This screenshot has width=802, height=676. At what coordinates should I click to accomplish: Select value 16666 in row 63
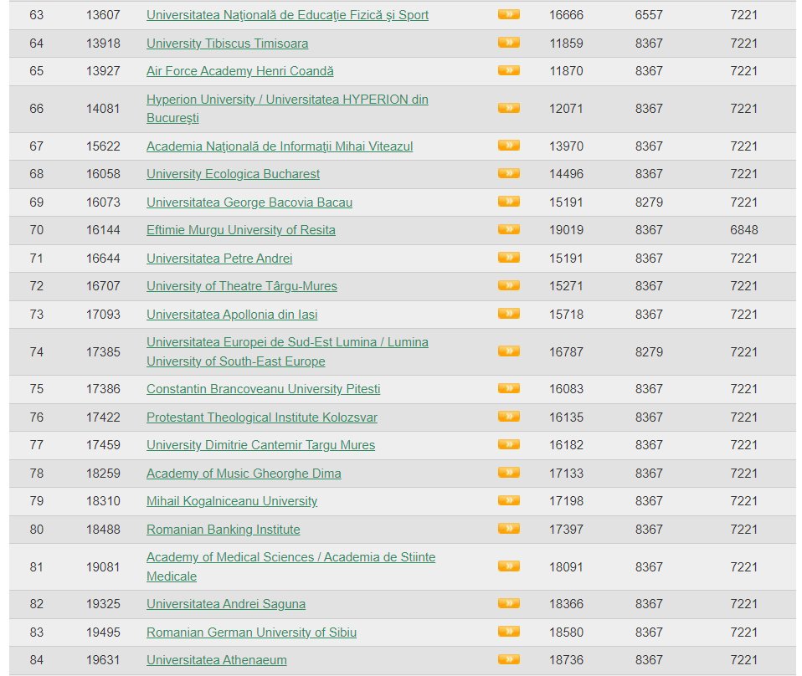point(566,15)
